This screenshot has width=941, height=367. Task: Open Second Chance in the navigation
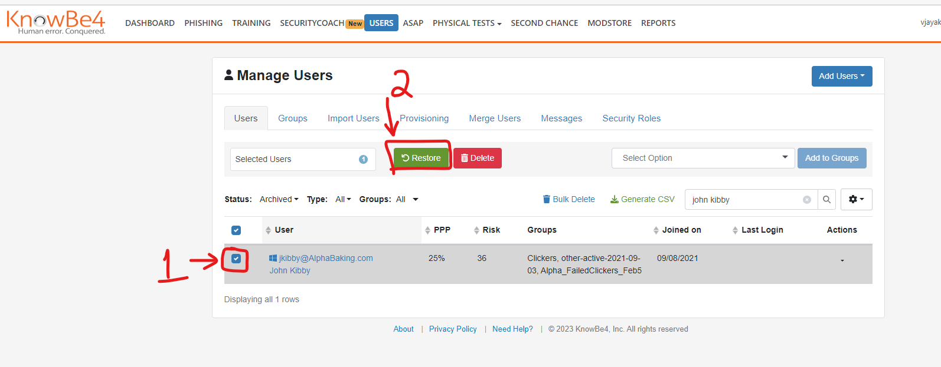(x=544, y=23)
